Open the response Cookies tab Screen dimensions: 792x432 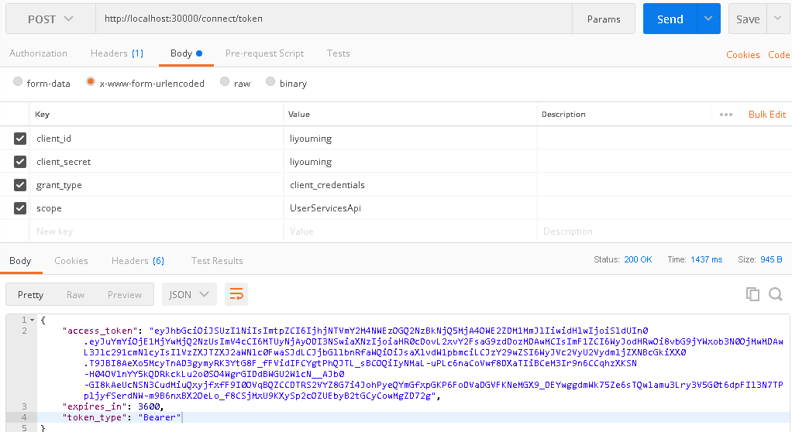(x=71, y=261)
